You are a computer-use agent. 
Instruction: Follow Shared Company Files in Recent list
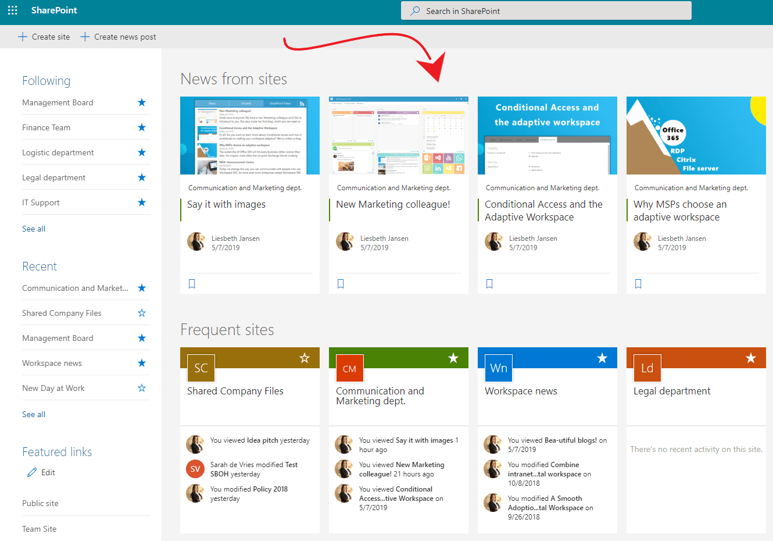(142, 313)
